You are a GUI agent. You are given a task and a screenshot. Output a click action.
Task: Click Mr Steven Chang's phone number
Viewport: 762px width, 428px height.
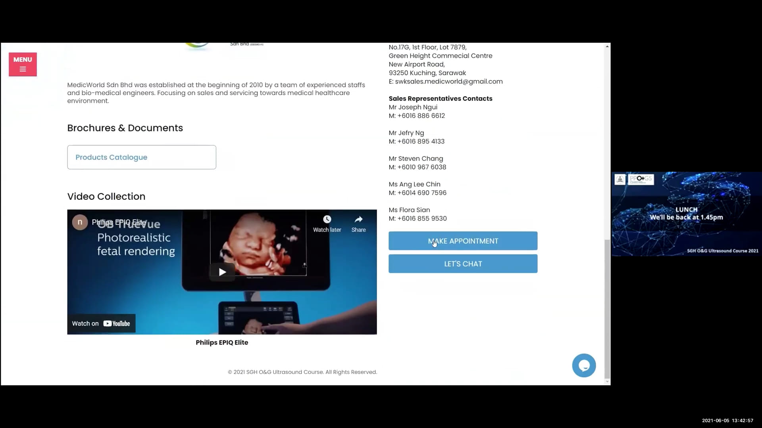pyautogui.click(x=421, y=167)
